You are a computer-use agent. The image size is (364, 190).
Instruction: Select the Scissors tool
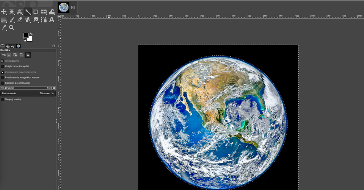pyautogui.click(x=20, y=12)
